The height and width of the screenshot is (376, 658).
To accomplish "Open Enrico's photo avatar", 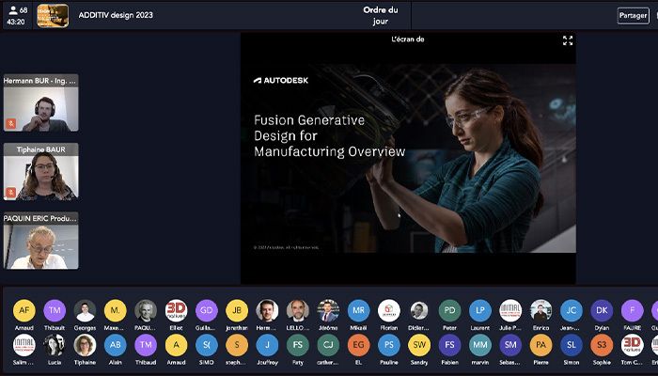I will (x=540, y=310).
